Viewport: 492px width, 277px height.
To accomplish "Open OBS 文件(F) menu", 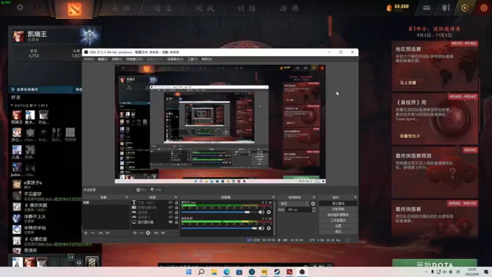I will [x=89, y=59].
